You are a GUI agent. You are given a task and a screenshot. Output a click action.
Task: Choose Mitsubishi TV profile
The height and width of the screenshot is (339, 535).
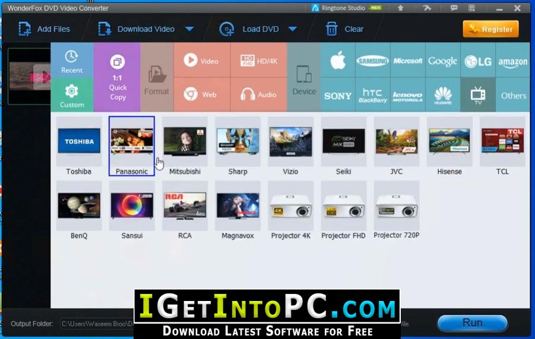185,146
